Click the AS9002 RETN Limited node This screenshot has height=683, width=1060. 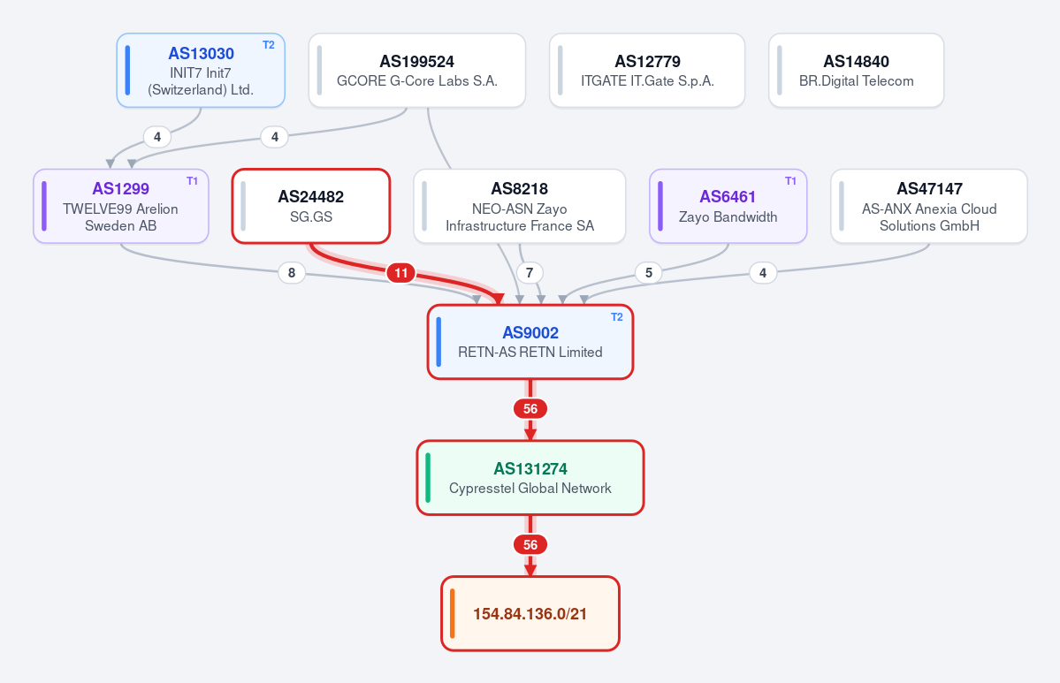point(530,342)
